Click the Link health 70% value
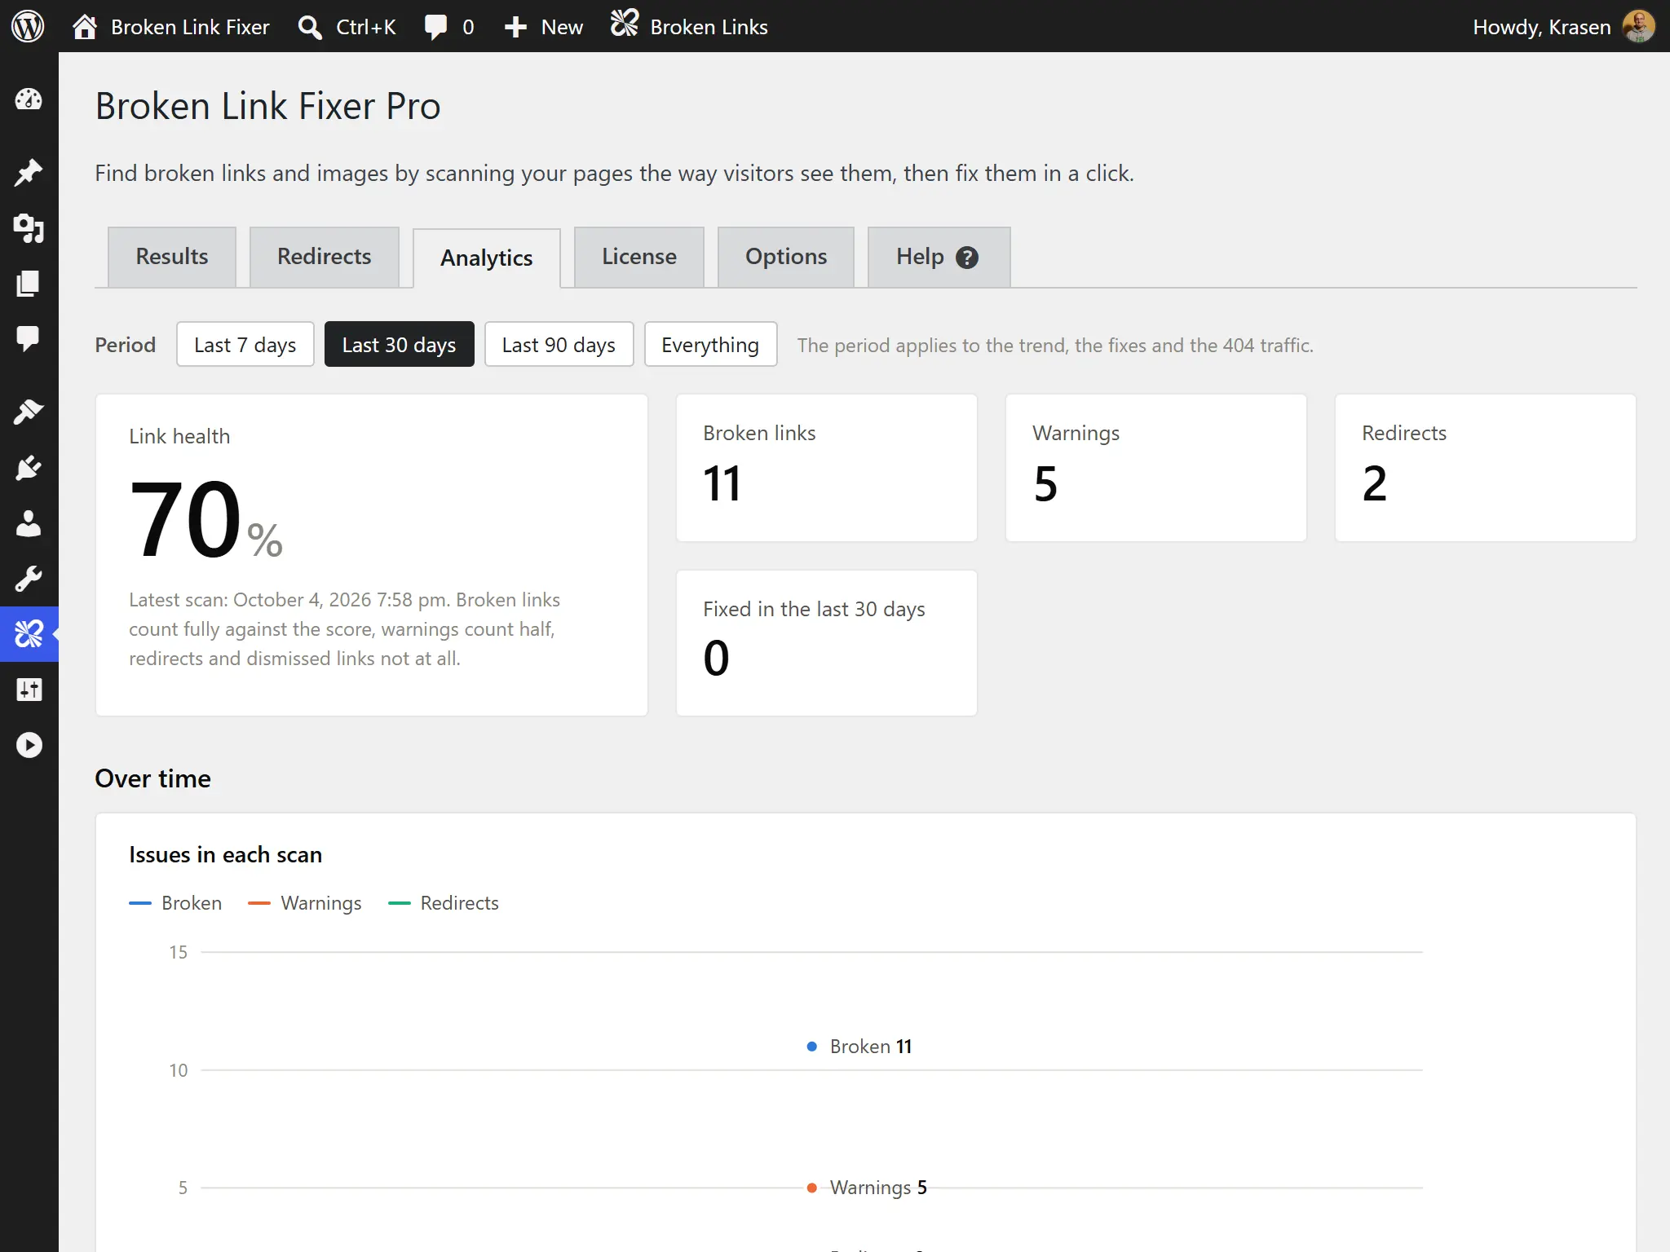Screen dimensions: 1670x1252 coord(205,519)
